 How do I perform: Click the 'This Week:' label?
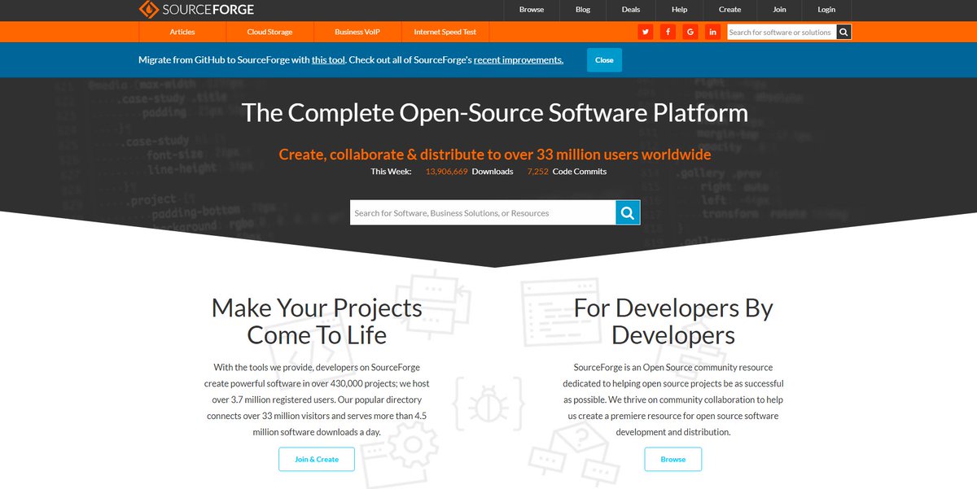click(391, 172)
